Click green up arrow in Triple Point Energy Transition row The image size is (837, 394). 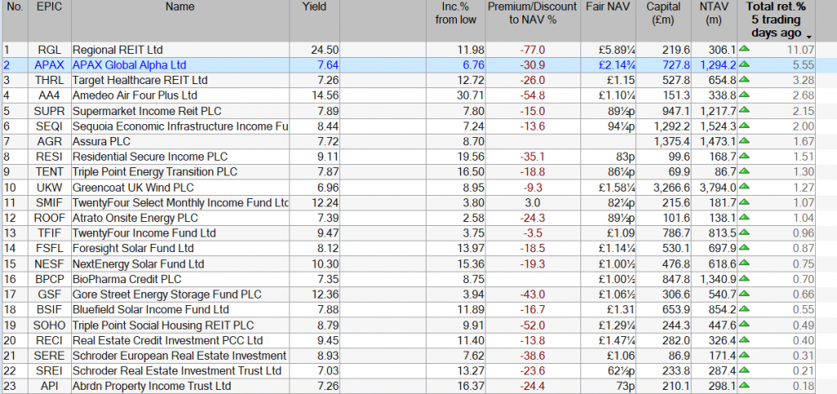(744, 172)
